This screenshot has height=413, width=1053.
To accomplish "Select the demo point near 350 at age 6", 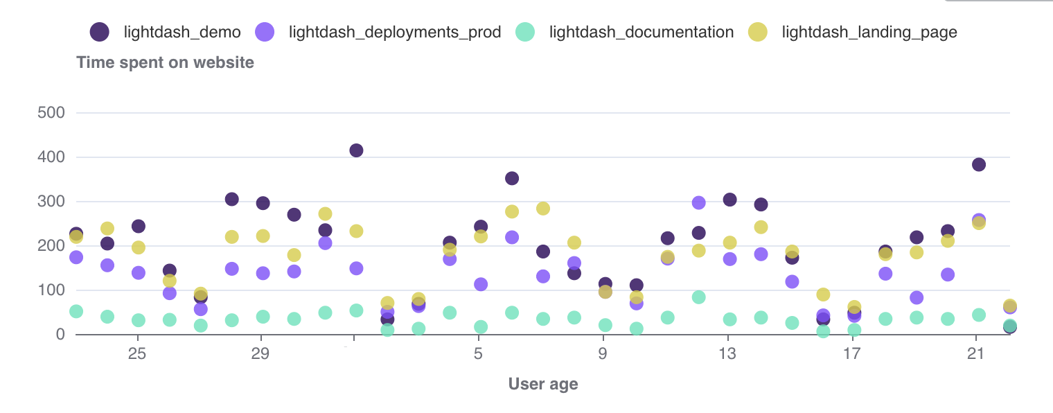I will point(512,178).
